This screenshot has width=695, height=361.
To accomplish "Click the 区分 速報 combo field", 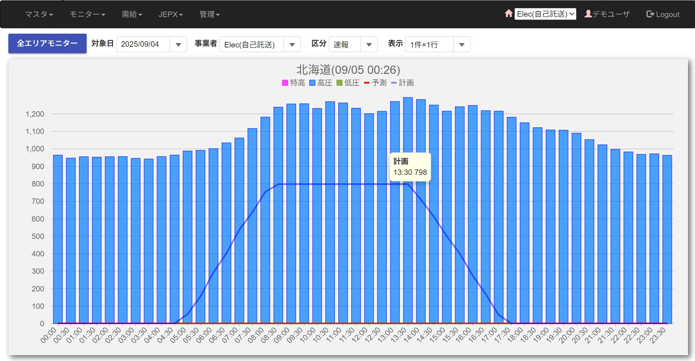I will (x=344, y=44).
